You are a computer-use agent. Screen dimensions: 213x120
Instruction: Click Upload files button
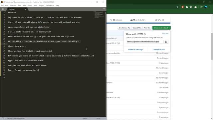point(137,28)
